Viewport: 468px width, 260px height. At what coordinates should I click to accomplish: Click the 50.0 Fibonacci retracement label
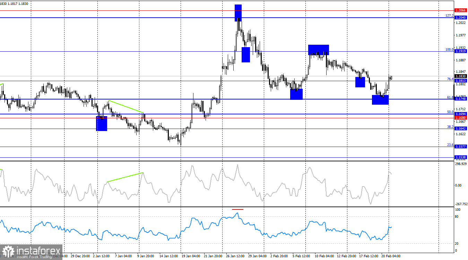(x=451, y=112)
